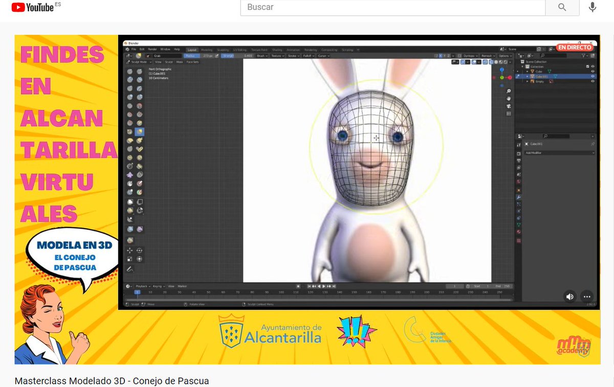
Task: Open the Texture dropdown
Action: 278,56
